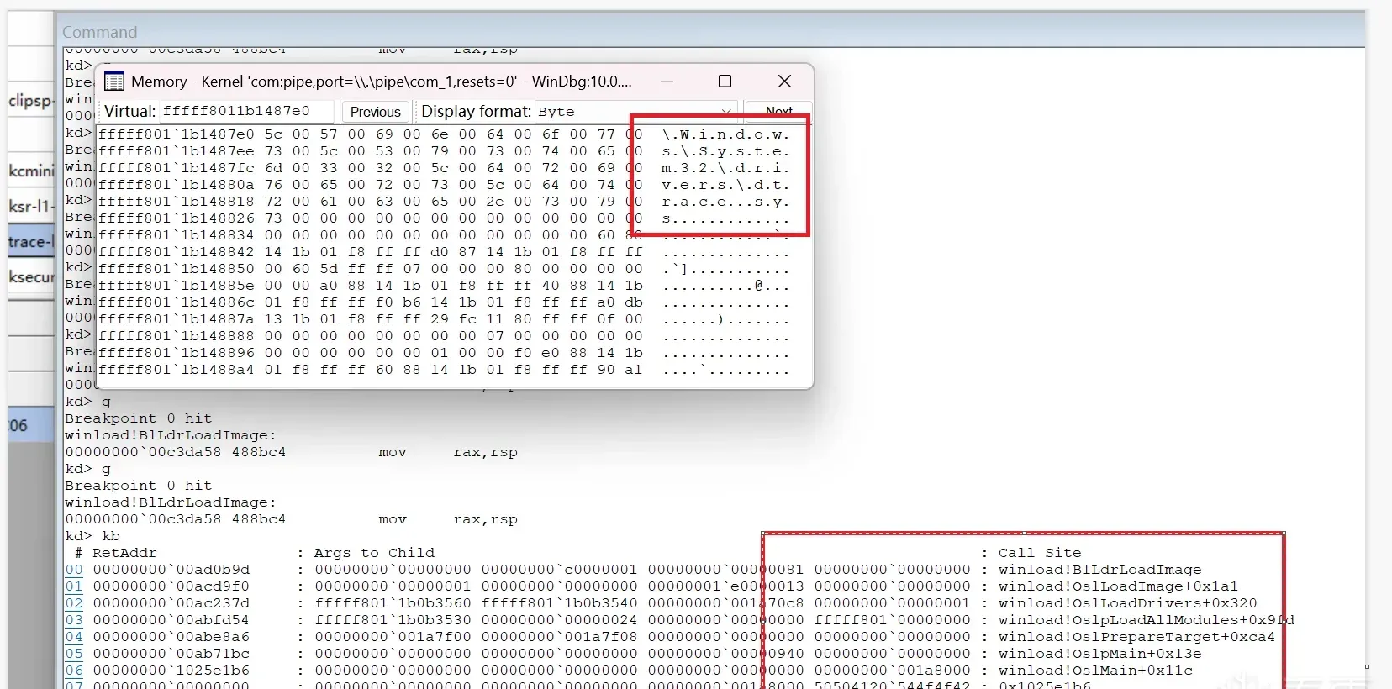Click call site winload!OslLoadDrivers+0x320
Screen dimensions: 1392x689
[x=1127, y=603]
